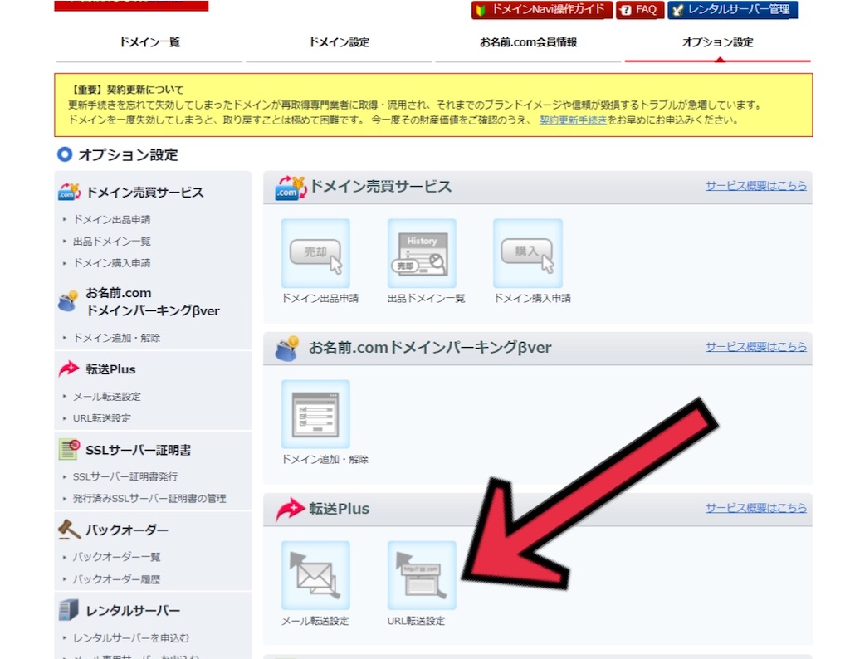The height and width of the screenshot is (659, 850).
Task: Open the 出品ドメイン一覧 History icon
Action: pos(422,254)
